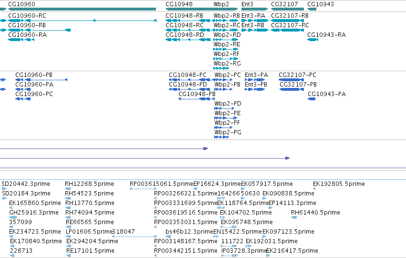Viewport: 406px width, 258px height.
Task: Select EST RP003353031.5prime
Action: pyautogui.click(x=186, y=222)
